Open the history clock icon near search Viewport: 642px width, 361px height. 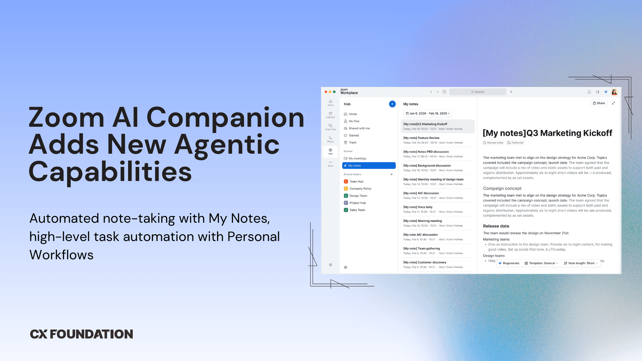click(444, 92)
